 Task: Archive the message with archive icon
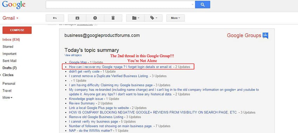[77, 18]
